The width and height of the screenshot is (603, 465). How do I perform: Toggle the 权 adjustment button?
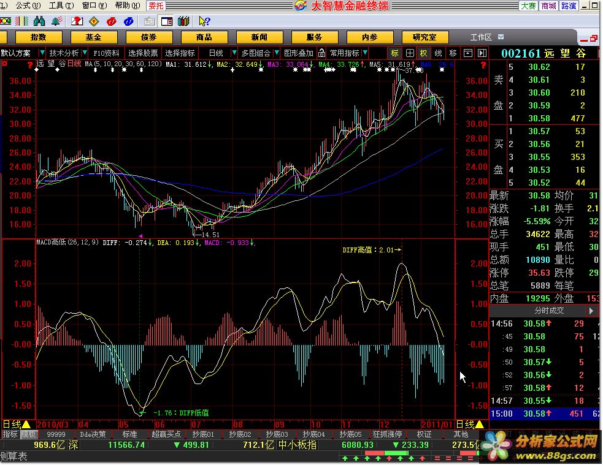(423, 53)
